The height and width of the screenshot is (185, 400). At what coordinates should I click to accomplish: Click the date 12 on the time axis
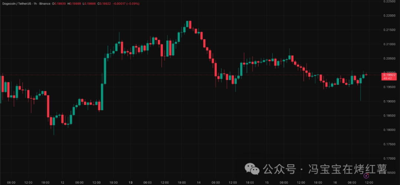[x=62, y=182]
